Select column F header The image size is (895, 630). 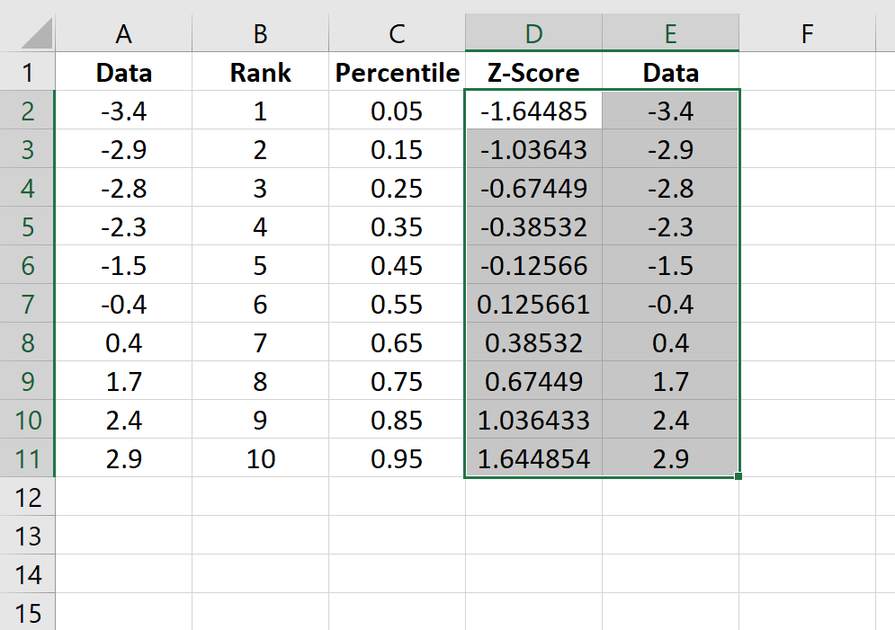807,31
